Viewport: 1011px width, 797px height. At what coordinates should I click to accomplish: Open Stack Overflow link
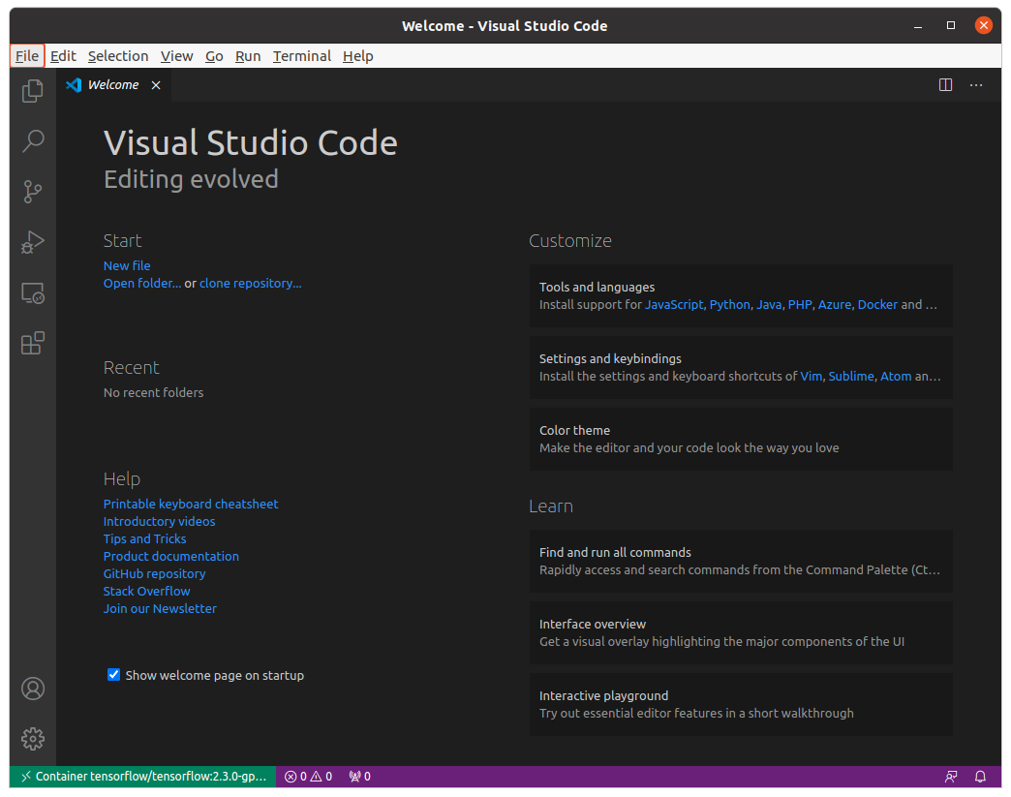(146, 591)
